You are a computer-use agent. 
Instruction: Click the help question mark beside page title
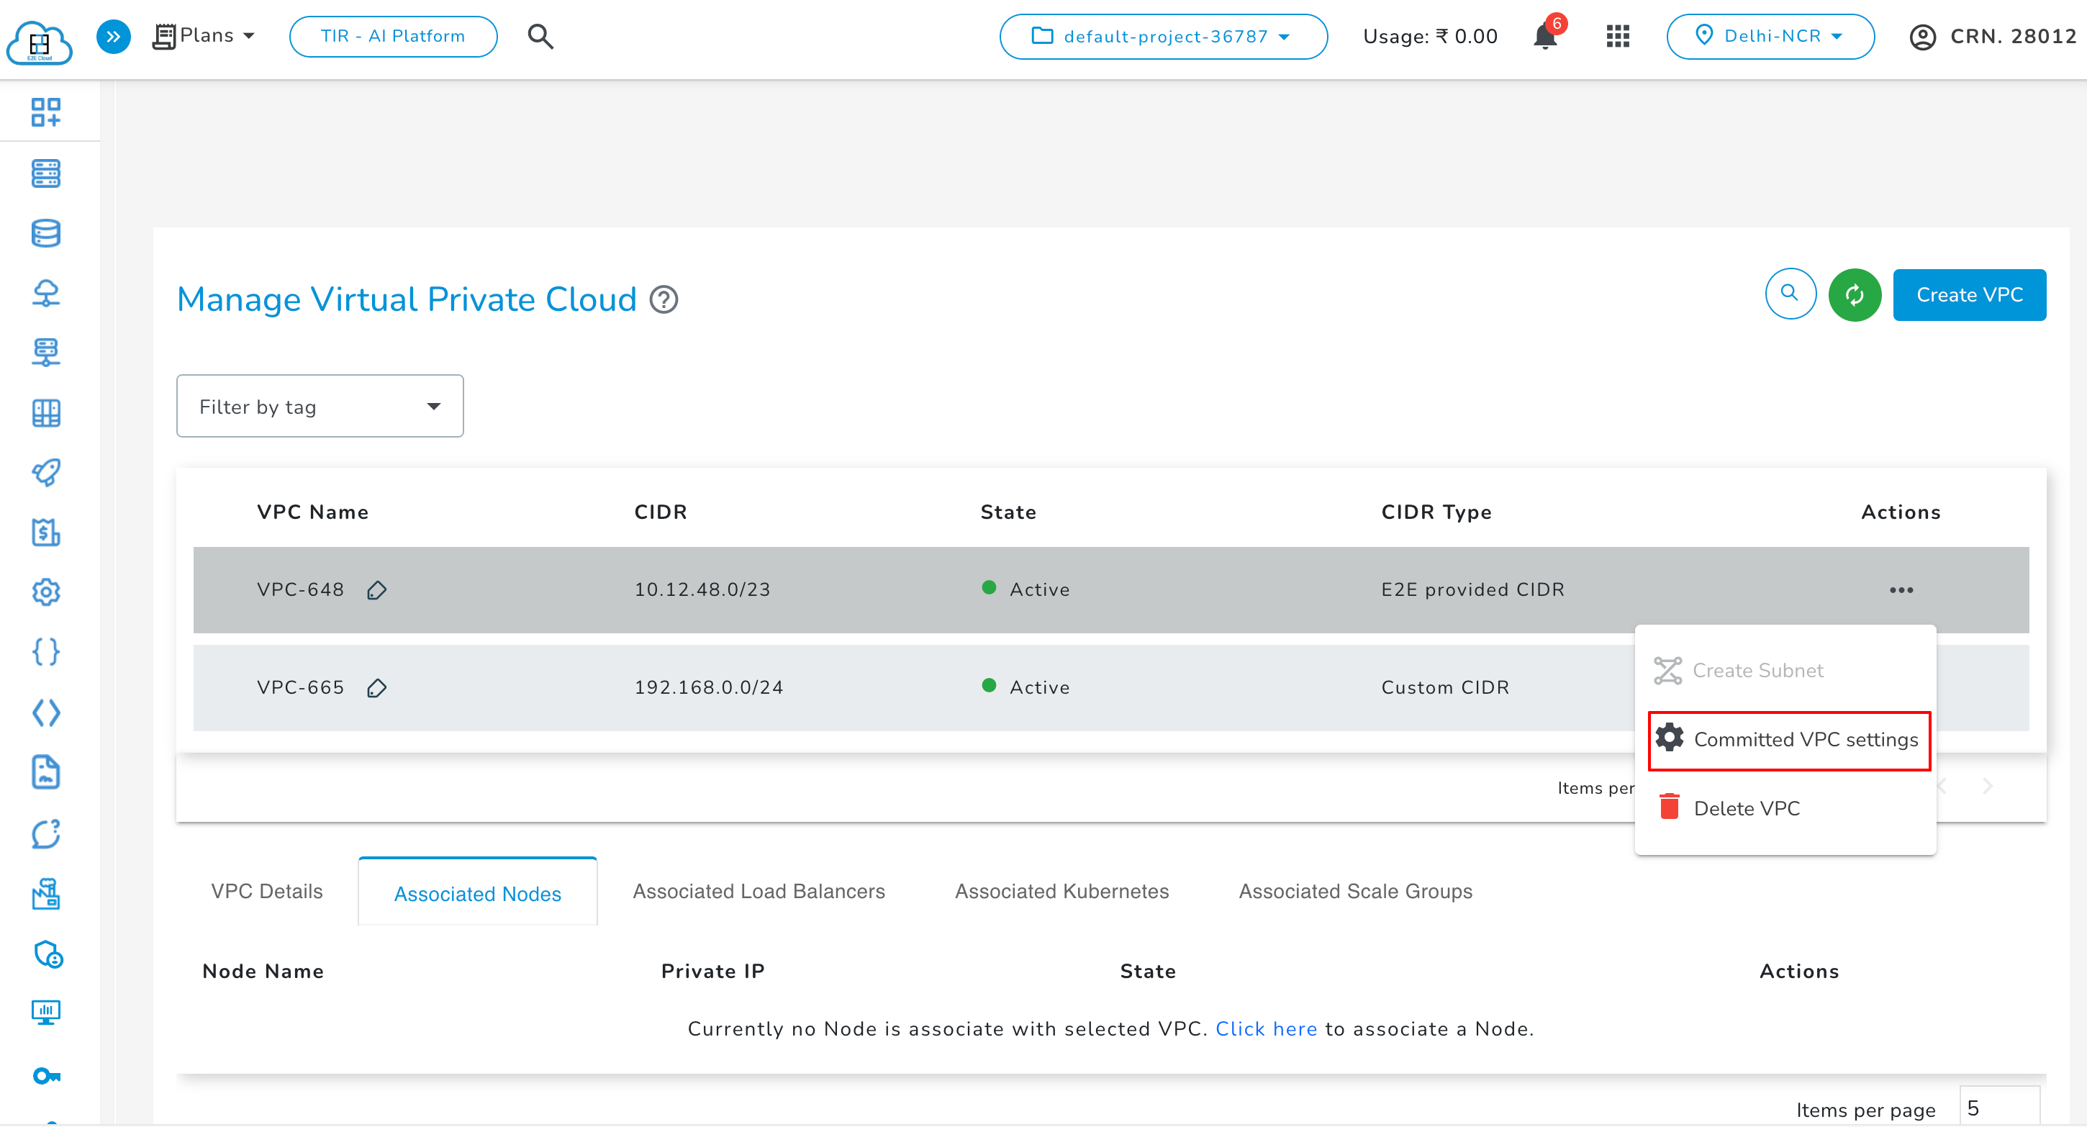664,300
